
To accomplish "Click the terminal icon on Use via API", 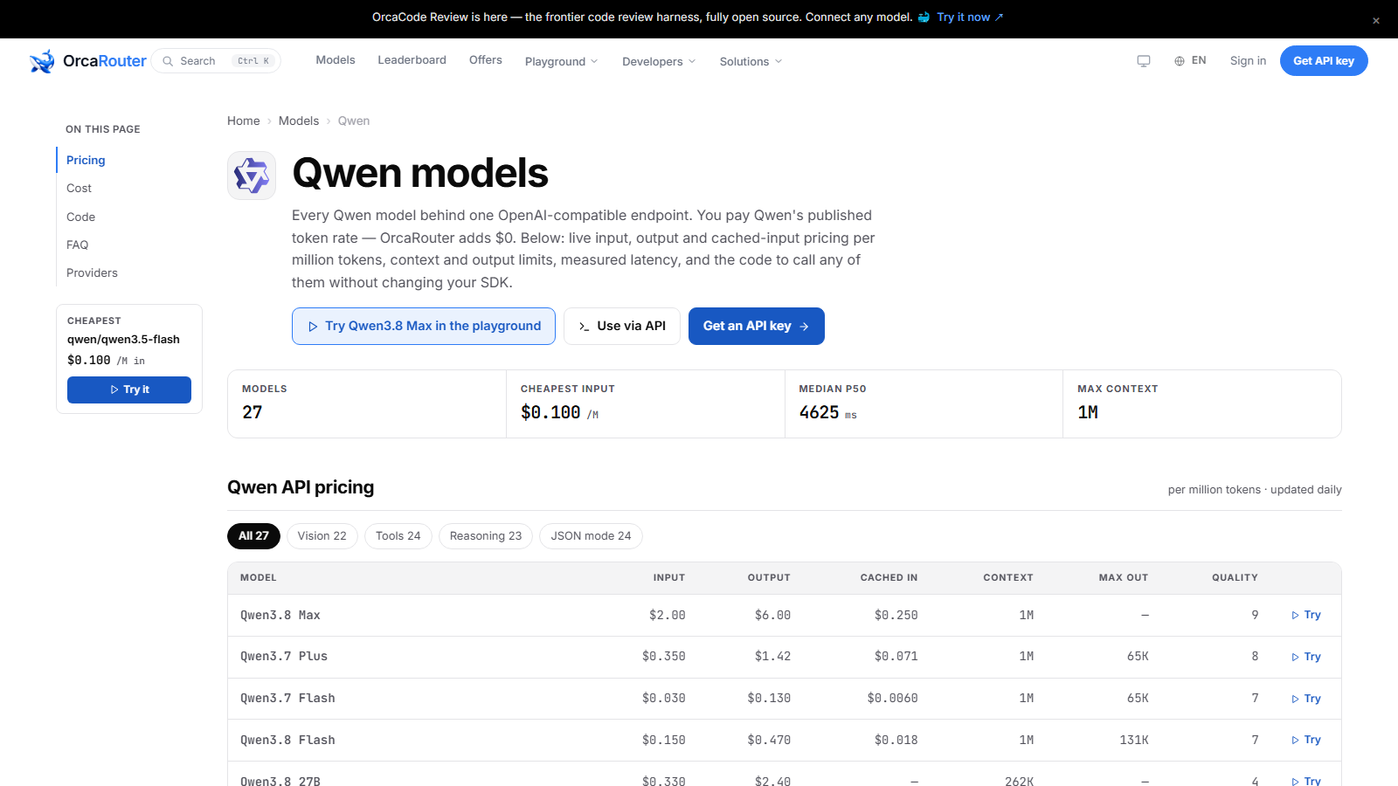I will (584, 327).
